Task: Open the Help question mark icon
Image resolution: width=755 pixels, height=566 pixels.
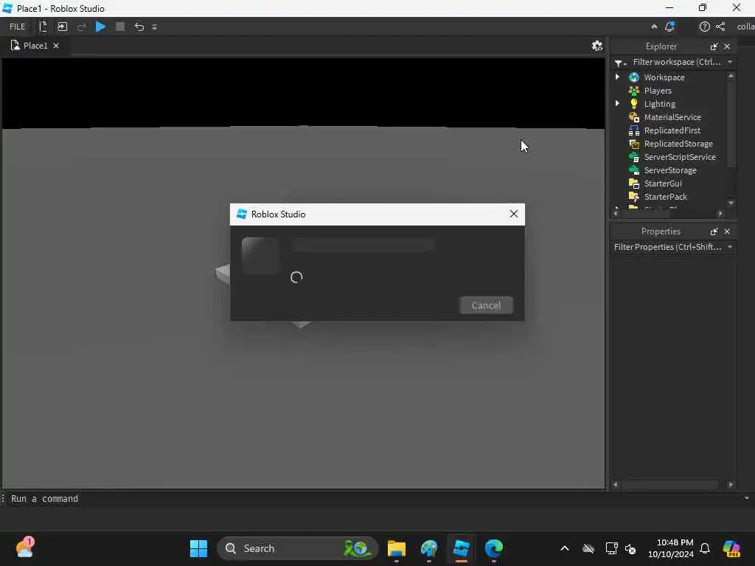Action: click(x=704, y=27)
